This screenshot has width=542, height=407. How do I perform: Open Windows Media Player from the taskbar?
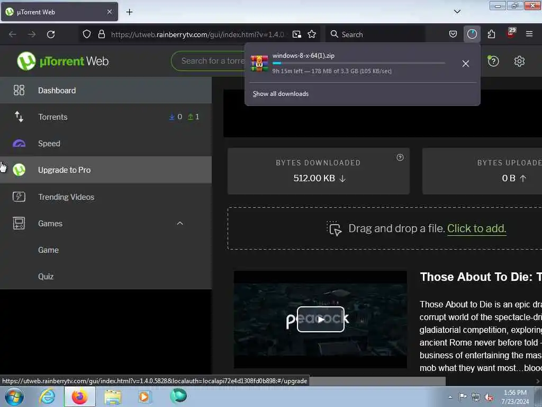pos(144,396)
